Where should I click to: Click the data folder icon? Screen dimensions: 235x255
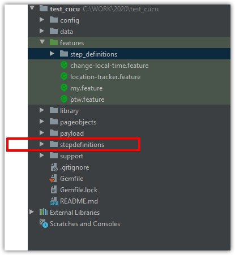click(54, 31)
